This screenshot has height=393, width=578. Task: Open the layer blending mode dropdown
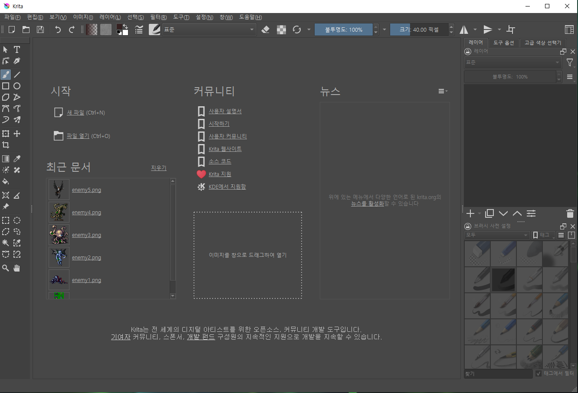[513, 62]
